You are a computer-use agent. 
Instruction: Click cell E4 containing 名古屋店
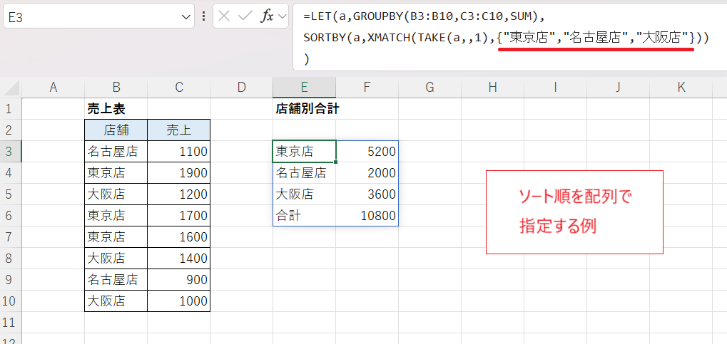[x=304, y=172]
